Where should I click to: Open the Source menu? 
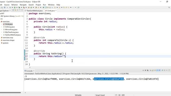tap(7, 5)
